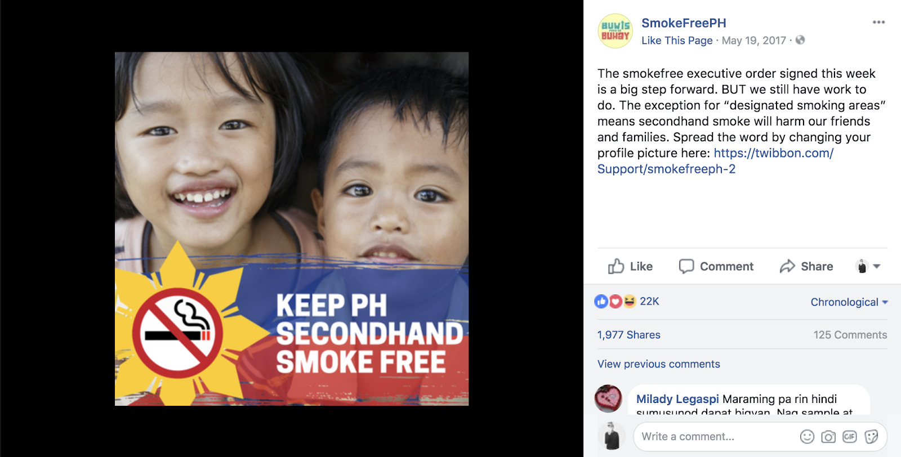Open the sticker picker icon
901x457 pixels.
[871, 437]
